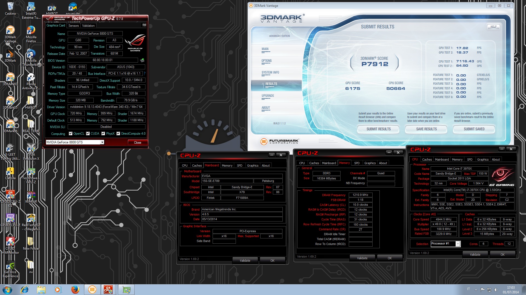Click Validate in processor CPU-Z window
Screen dimensions: 526x295
[x=475, y=255]
